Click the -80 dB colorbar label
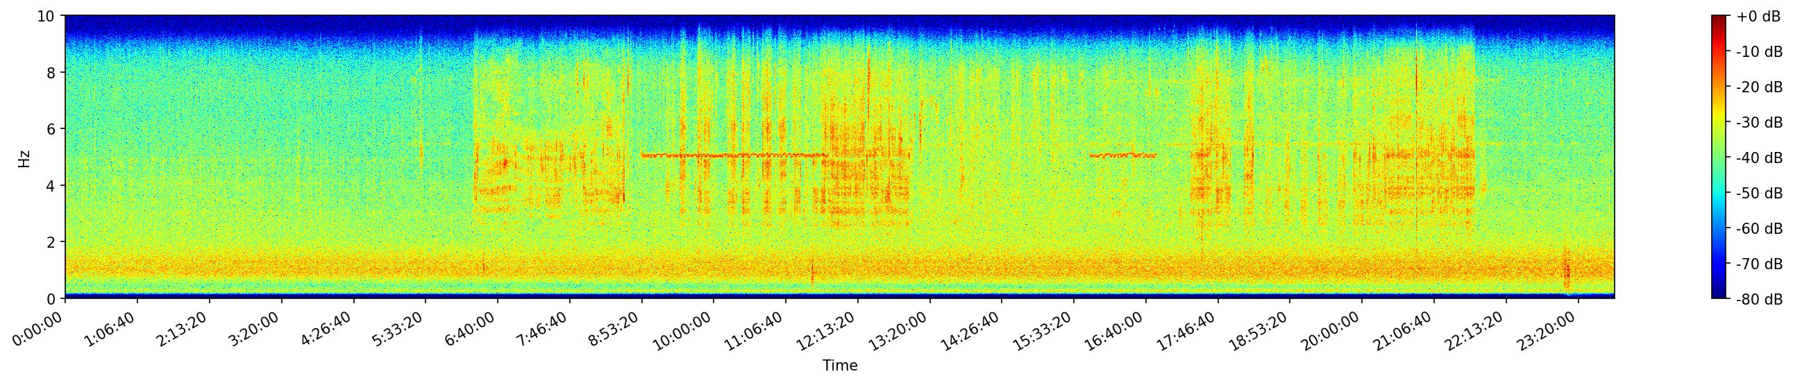The width and height of the screenshot is (1793, 383). [x=1759, y=300]
